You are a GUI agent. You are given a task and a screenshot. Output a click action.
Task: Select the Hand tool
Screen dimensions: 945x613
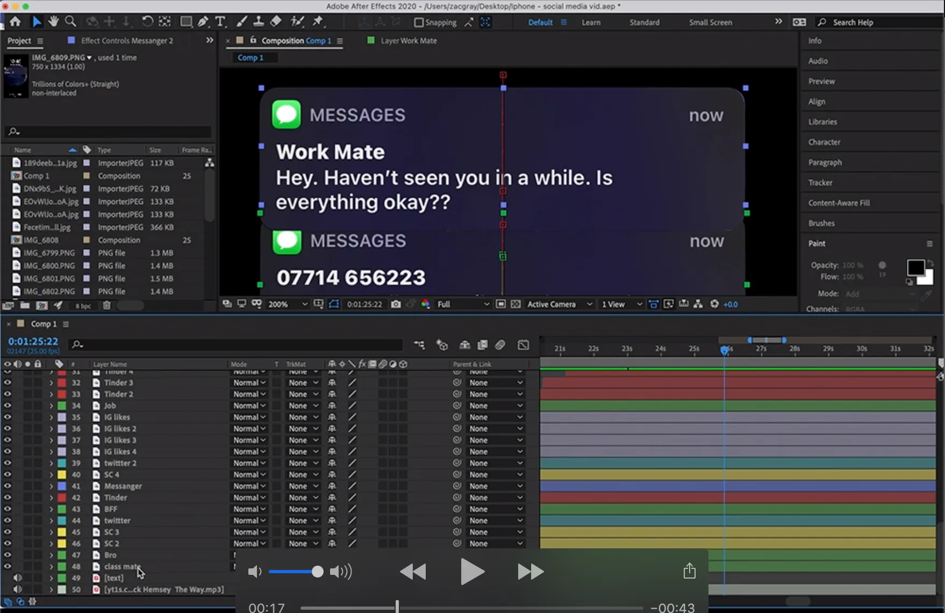[53, 22]
